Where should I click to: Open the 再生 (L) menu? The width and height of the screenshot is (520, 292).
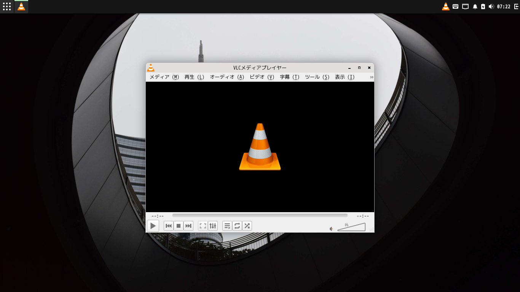click(x=195, y=77)
